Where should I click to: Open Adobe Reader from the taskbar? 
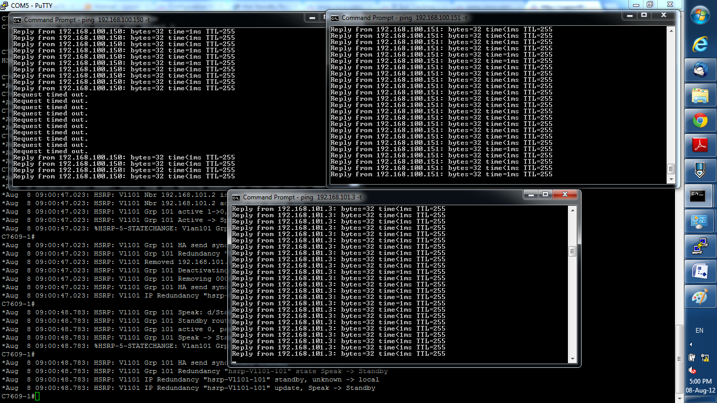click(x=700, y=145)
